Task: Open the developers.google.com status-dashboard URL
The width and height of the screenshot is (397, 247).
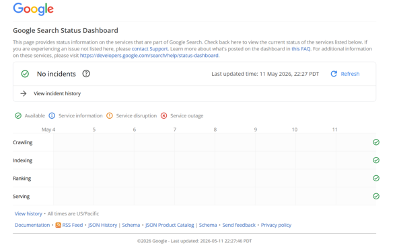Action: point(149,55)
